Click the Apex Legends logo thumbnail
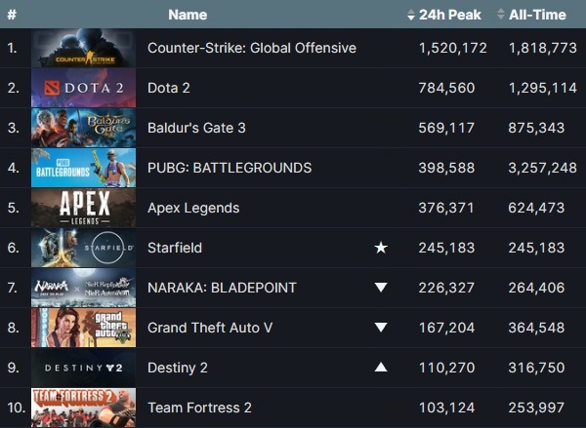586x428 pixels. tap(83, 208)
